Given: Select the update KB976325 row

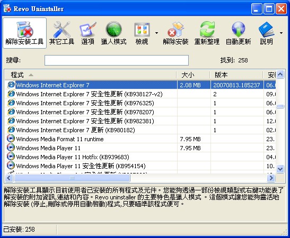Looking at the screenshot, I should tap(140, 103).
